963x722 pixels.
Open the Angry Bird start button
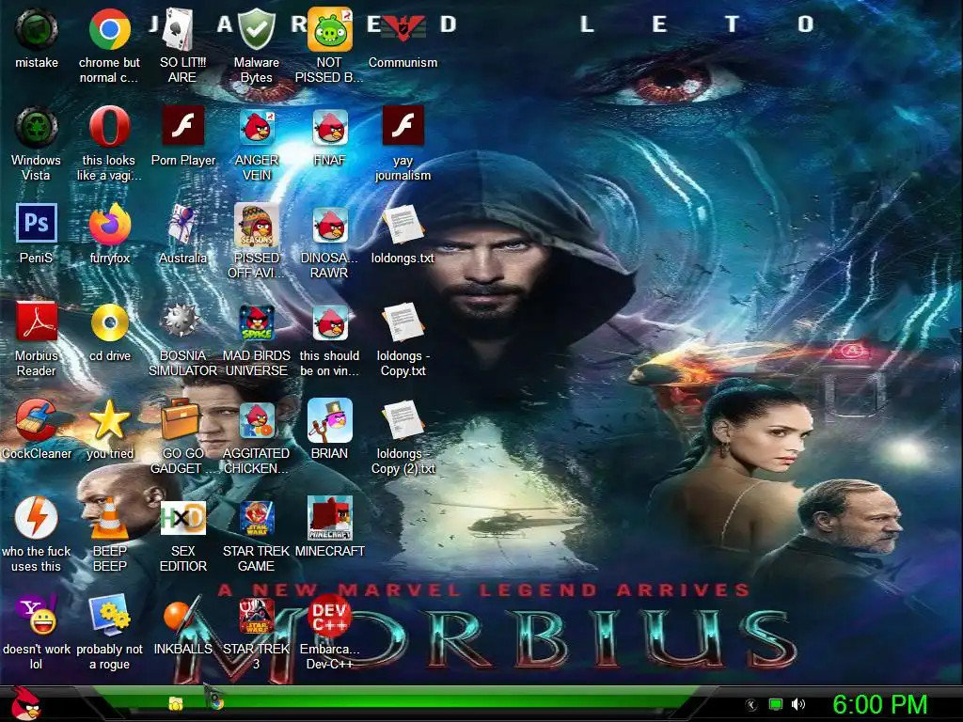tap(25, 703)
